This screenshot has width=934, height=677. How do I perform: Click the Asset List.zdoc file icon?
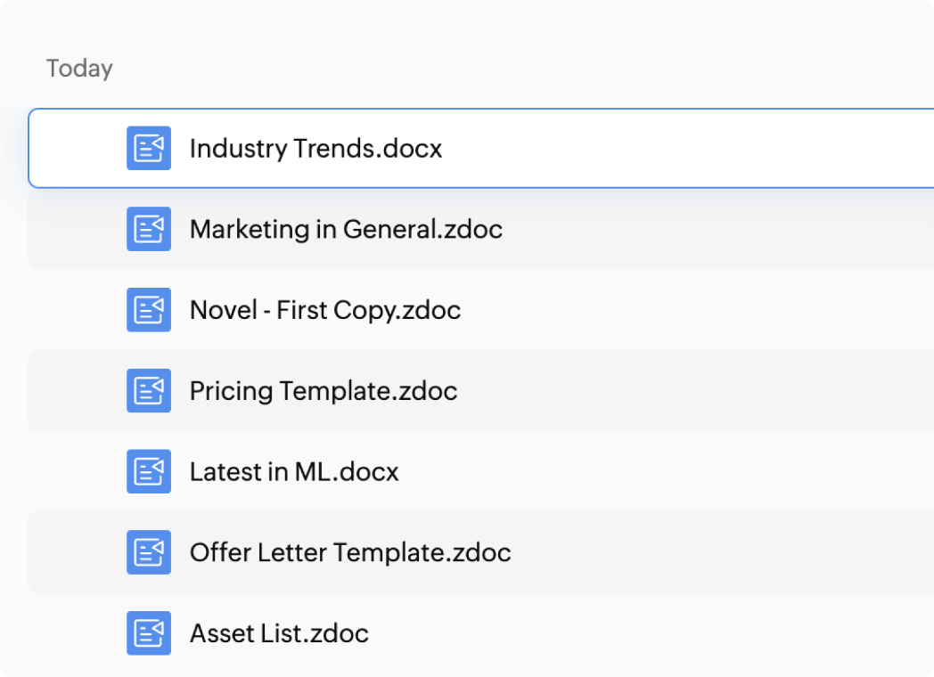148,633
